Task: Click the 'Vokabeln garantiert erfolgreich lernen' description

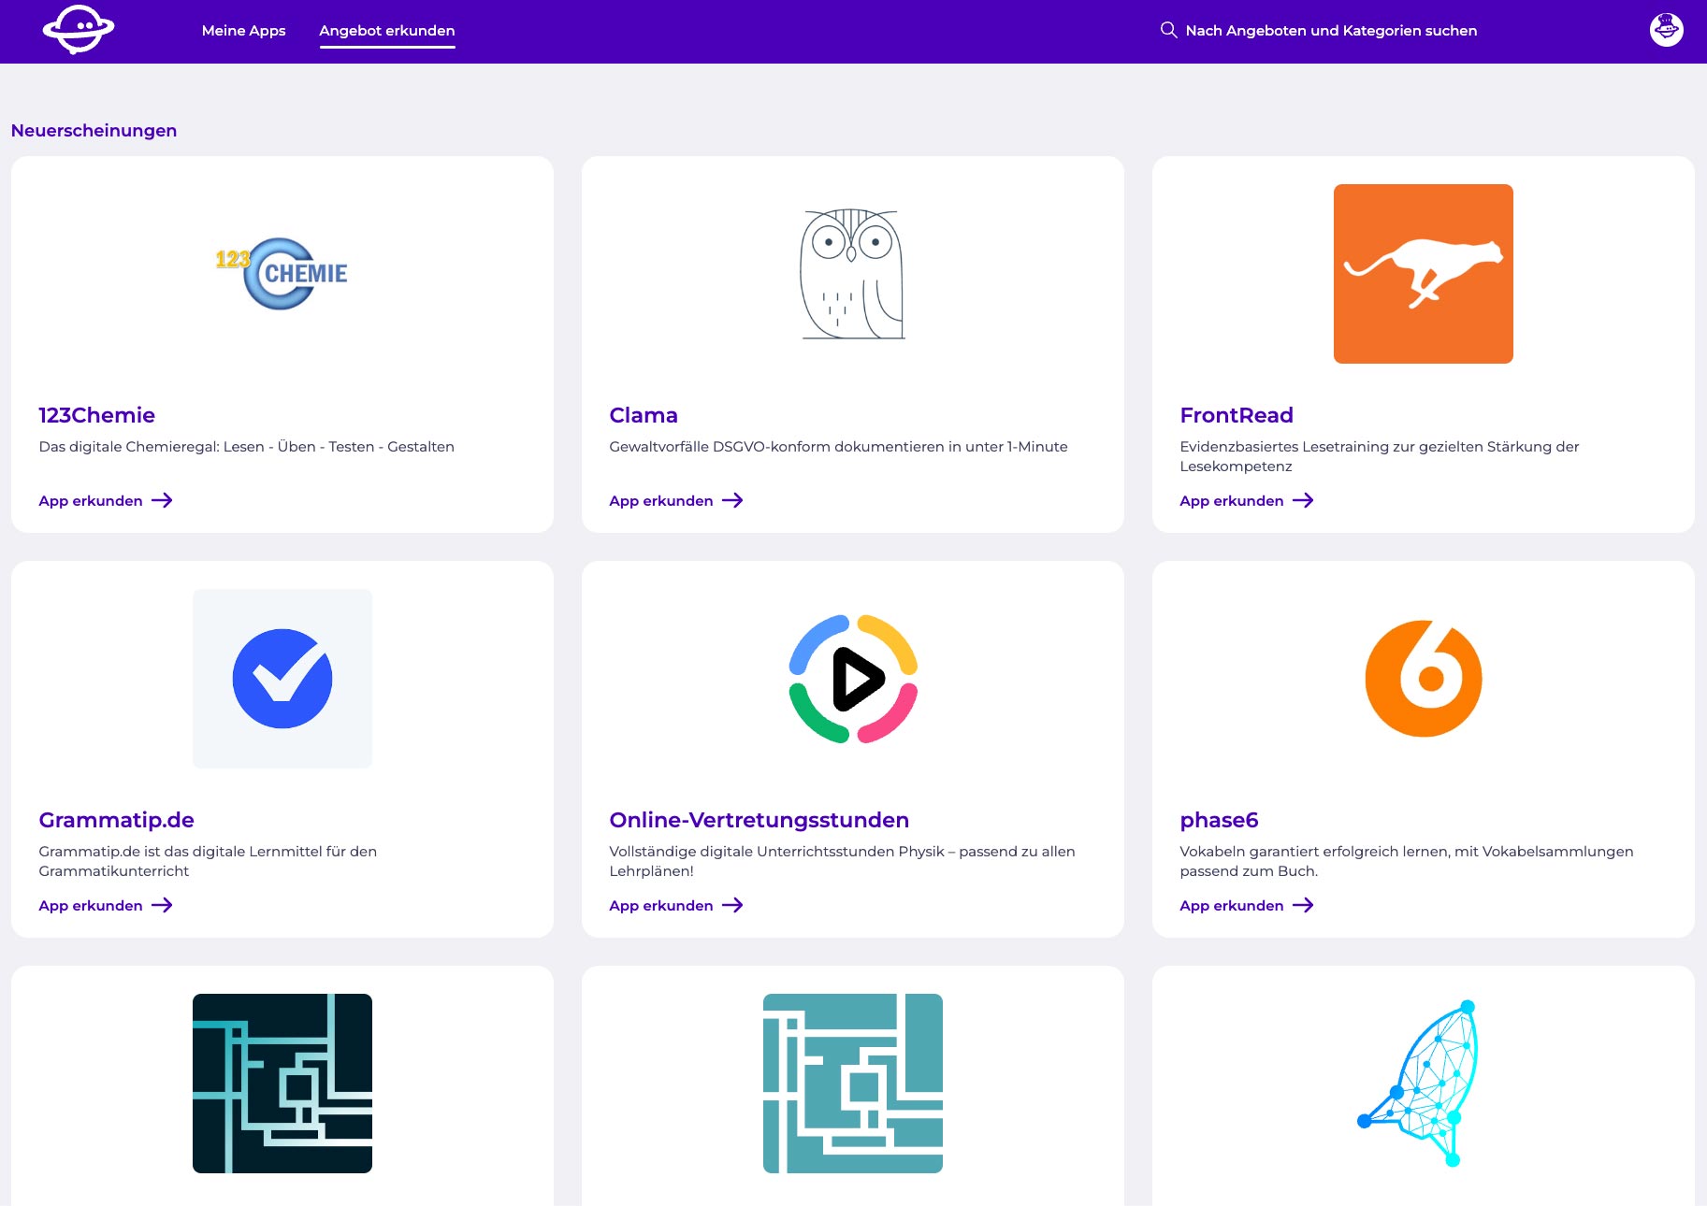Action: click(1406, 861)
